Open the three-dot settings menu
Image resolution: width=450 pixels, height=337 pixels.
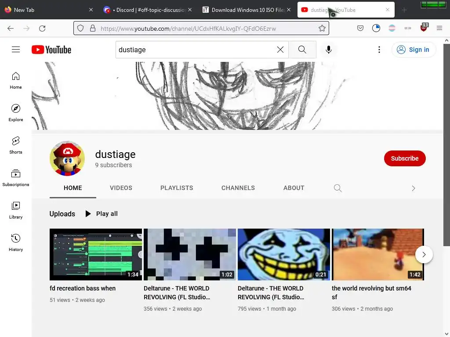coord(379,50)
